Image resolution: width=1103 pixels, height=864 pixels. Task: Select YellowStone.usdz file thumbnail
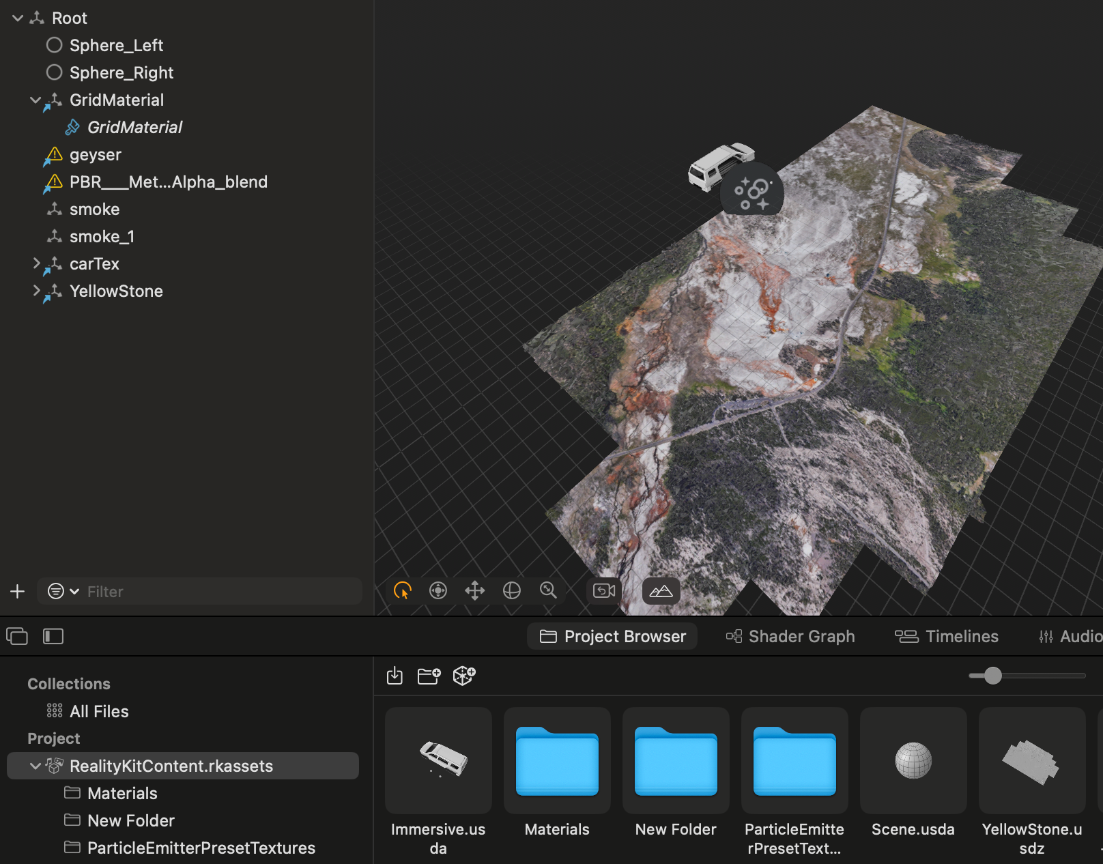click(x=1032, y=760)
